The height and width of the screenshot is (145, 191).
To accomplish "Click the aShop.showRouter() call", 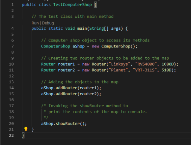I will coord(64,124).
